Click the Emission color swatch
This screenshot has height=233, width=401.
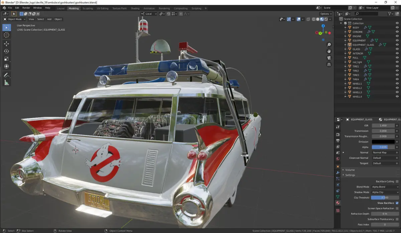click(383, 142)
